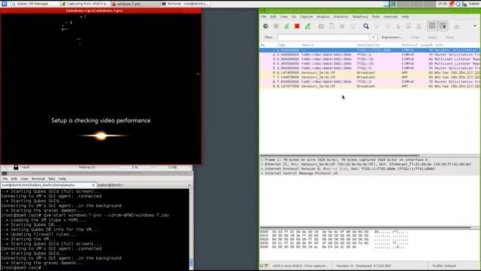Viewport: 481px width, 271px height.
Task: Expand Internet Protocol Version 6 node
Action: coord(262,169)
